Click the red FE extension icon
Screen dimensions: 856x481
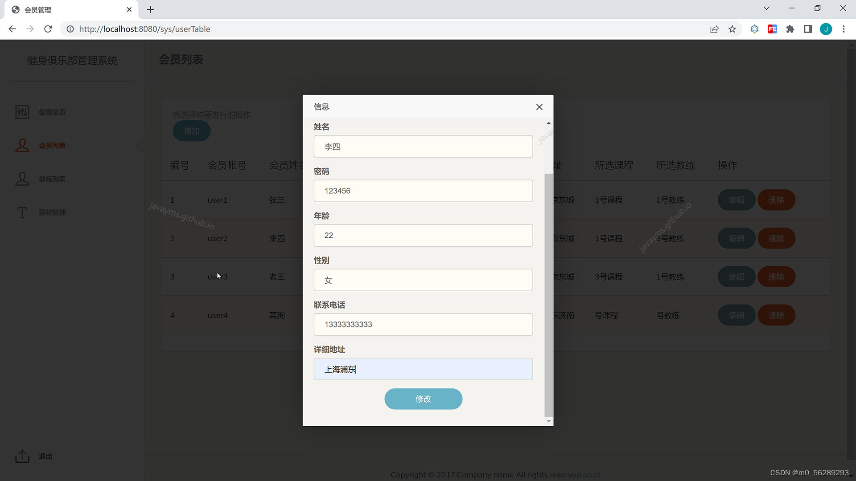pos(772,29)
